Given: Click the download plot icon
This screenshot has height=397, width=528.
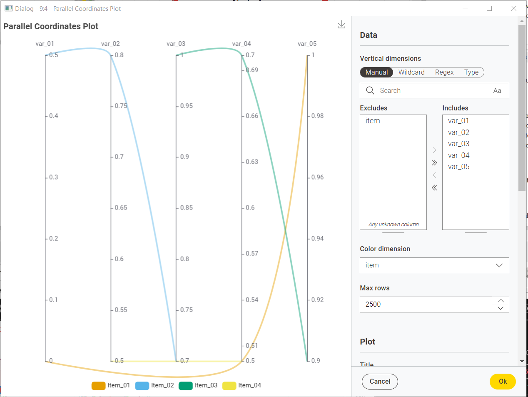Looking at the screenshot, I should [341, 25].
